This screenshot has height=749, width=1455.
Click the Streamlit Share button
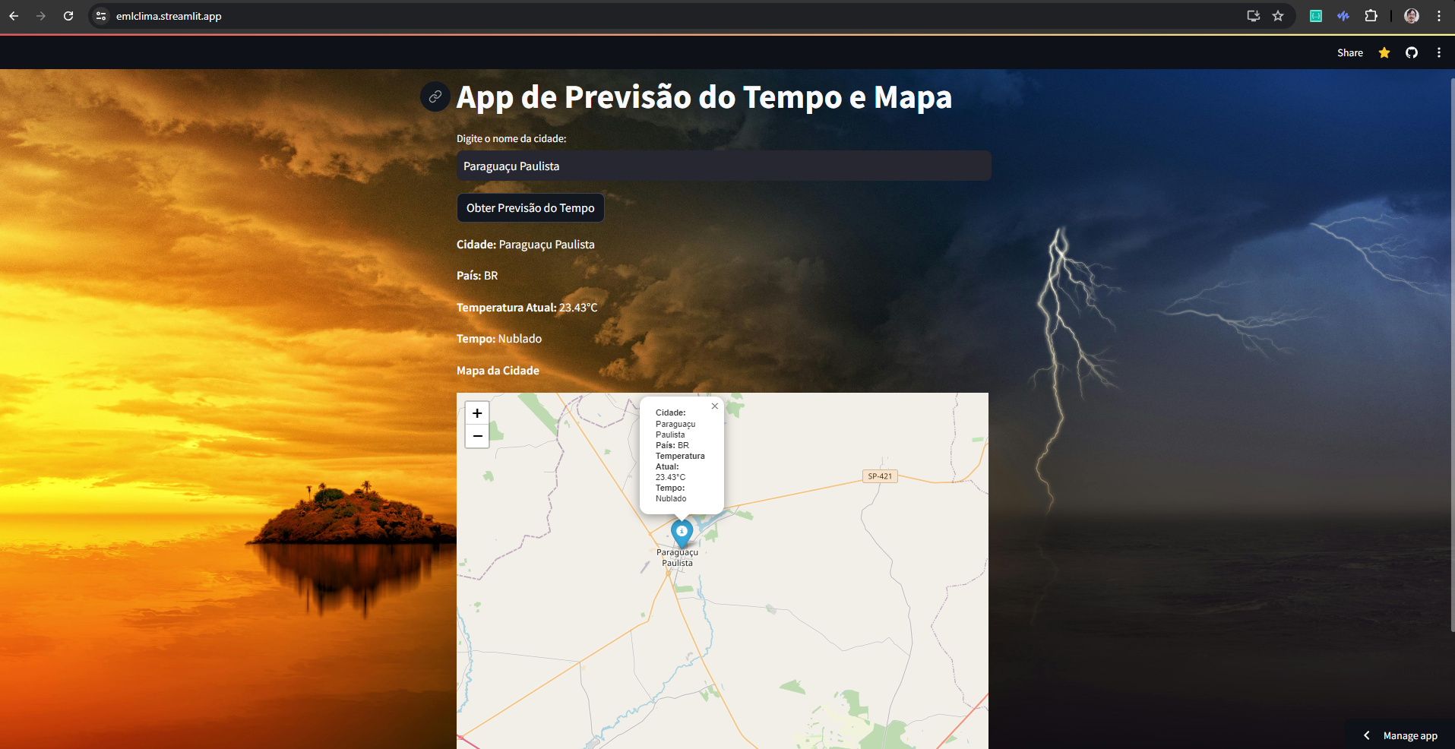(x=1350, y=53)
